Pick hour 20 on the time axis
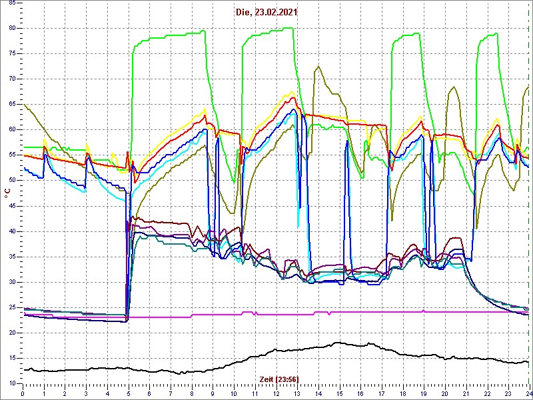533x400 pixels. 444,393
